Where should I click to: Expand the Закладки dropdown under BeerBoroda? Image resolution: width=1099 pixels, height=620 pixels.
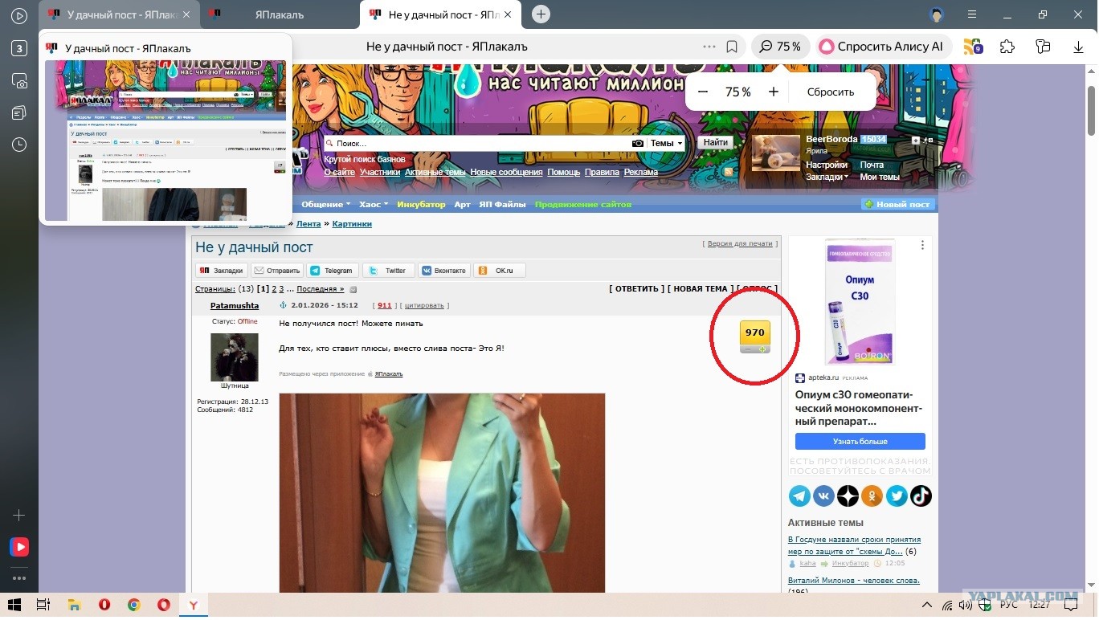click(x=827, y=177)
